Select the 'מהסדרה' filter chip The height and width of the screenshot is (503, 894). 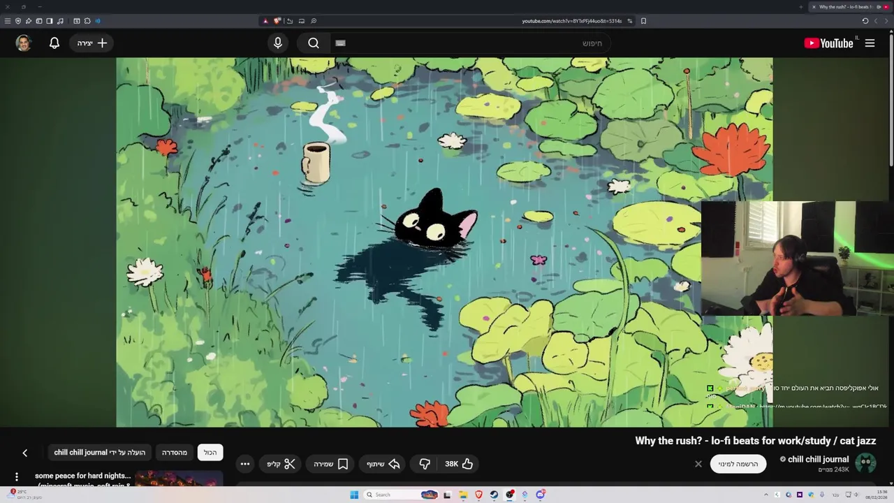pos(175,453)
